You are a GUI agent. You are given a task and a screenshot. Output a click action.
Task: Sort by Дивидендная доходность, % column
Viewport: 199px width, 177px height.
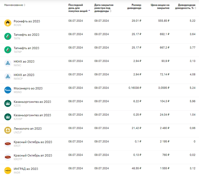(186, 7)
